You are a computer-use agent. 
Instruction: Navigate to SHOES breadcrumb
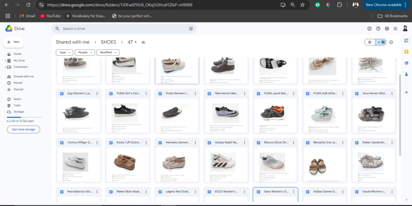tap(108, 42)
